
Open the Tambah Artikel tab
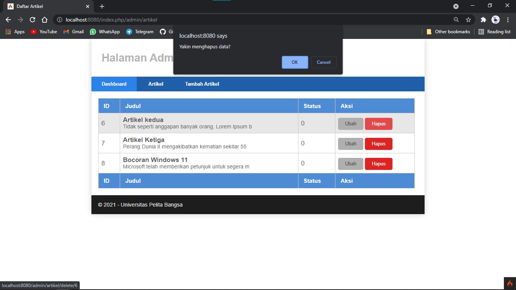click(202, 84)
